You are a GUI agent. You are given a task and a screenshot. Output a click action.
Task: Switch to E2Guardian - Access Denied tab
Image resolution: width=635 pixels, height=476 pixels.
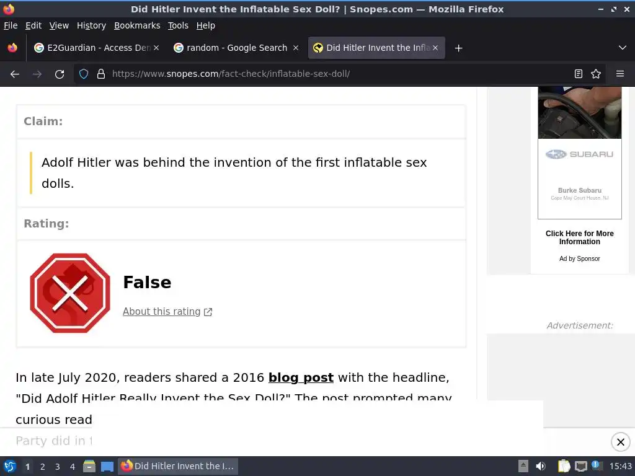tap(97, 48)
